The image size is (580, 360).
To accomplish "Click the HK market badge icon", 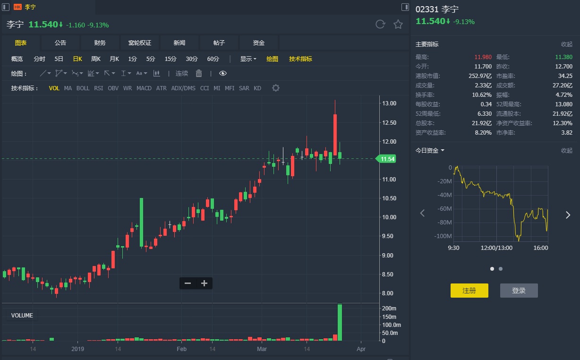I will point(17,7).
